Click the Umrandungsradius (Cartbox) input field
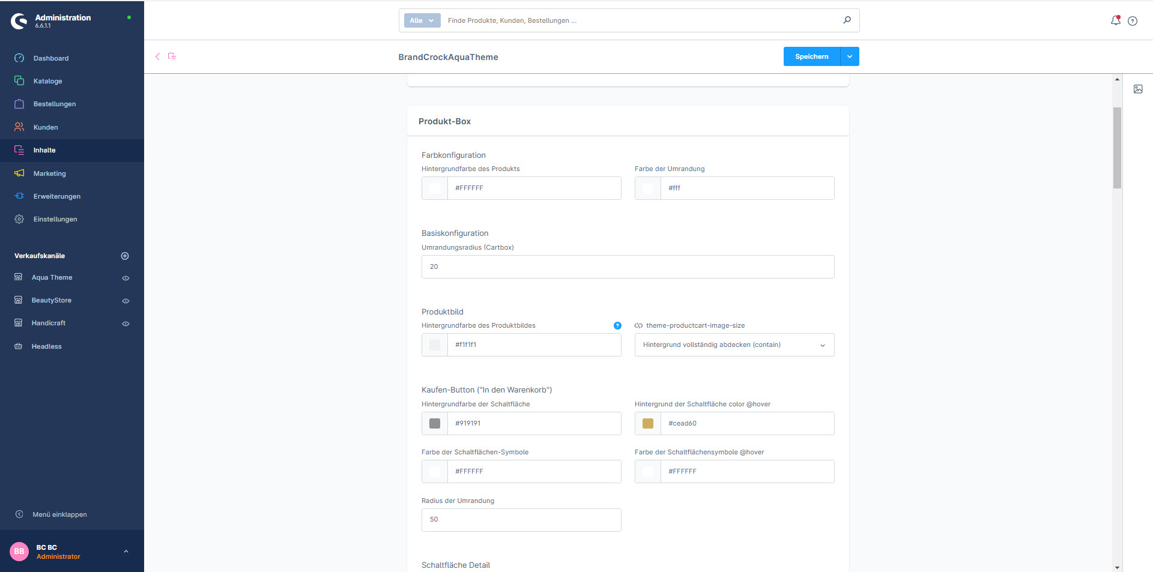Image resolution: width=1153 pixels, height=572 pixels. pos(628,267)
